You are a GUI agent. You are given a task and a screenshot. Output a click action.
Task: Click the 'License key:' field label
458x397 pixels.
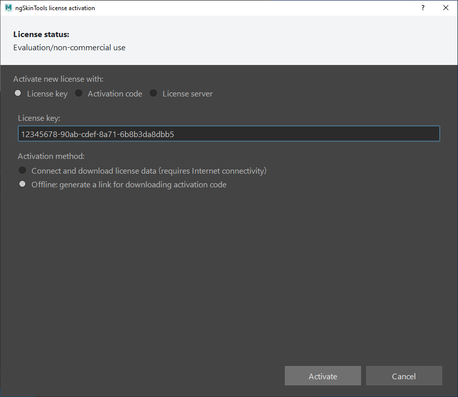click(39, 118)
